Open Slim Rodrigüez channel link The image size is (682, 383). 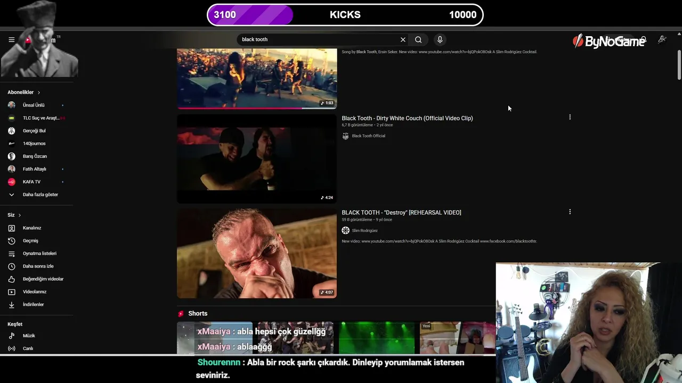(364, 231)
